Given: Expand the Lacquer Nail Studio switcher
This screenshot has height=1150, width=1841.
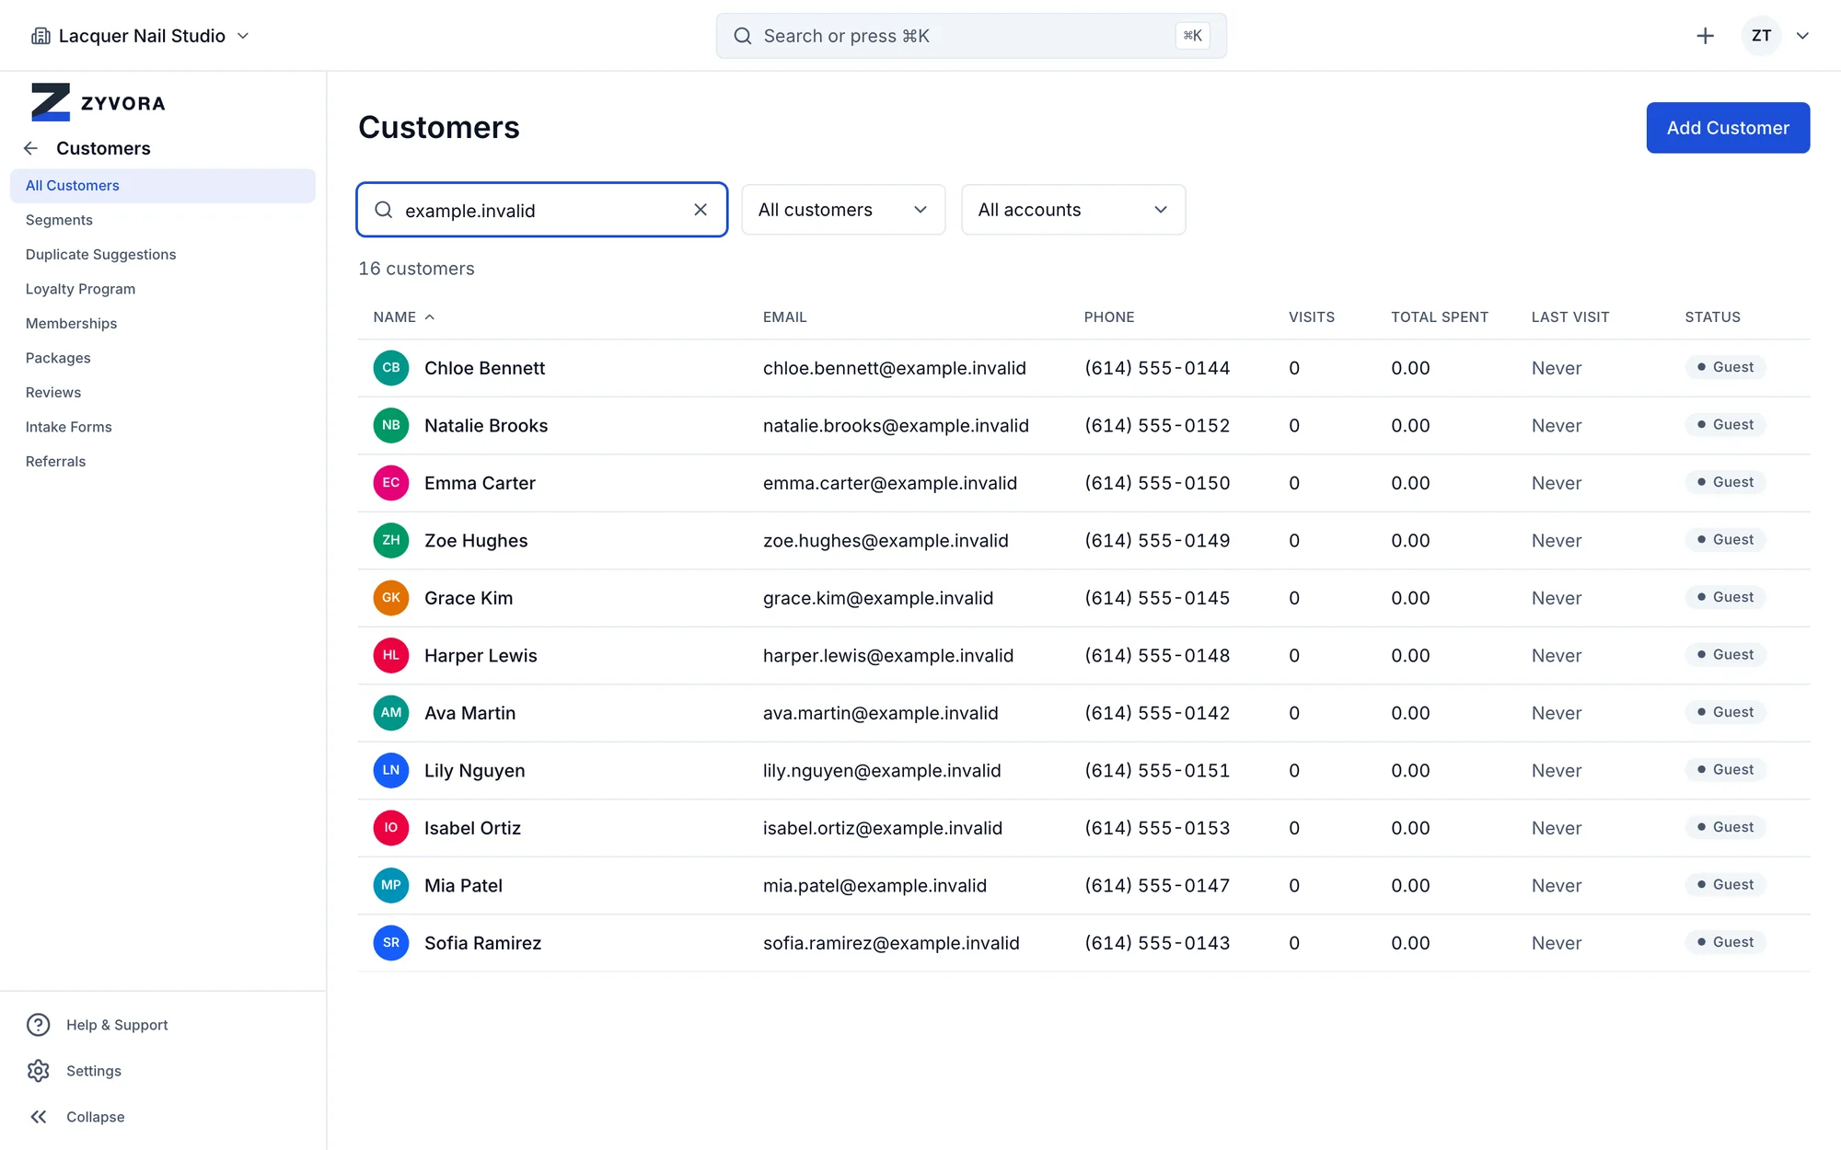Looking at the screenshot, I should [243, 36].
